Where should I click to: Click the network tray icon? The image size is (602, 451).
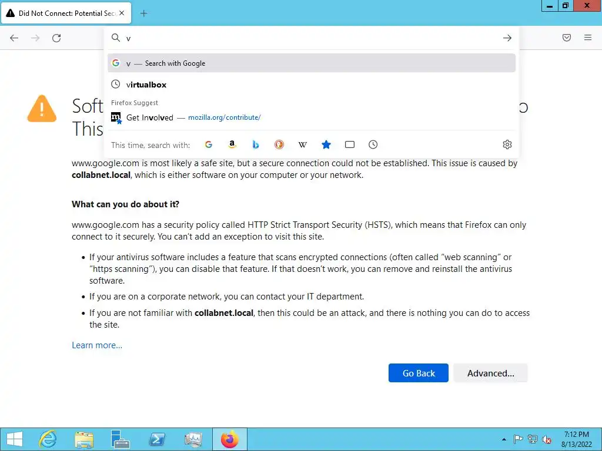pos(533,439)
